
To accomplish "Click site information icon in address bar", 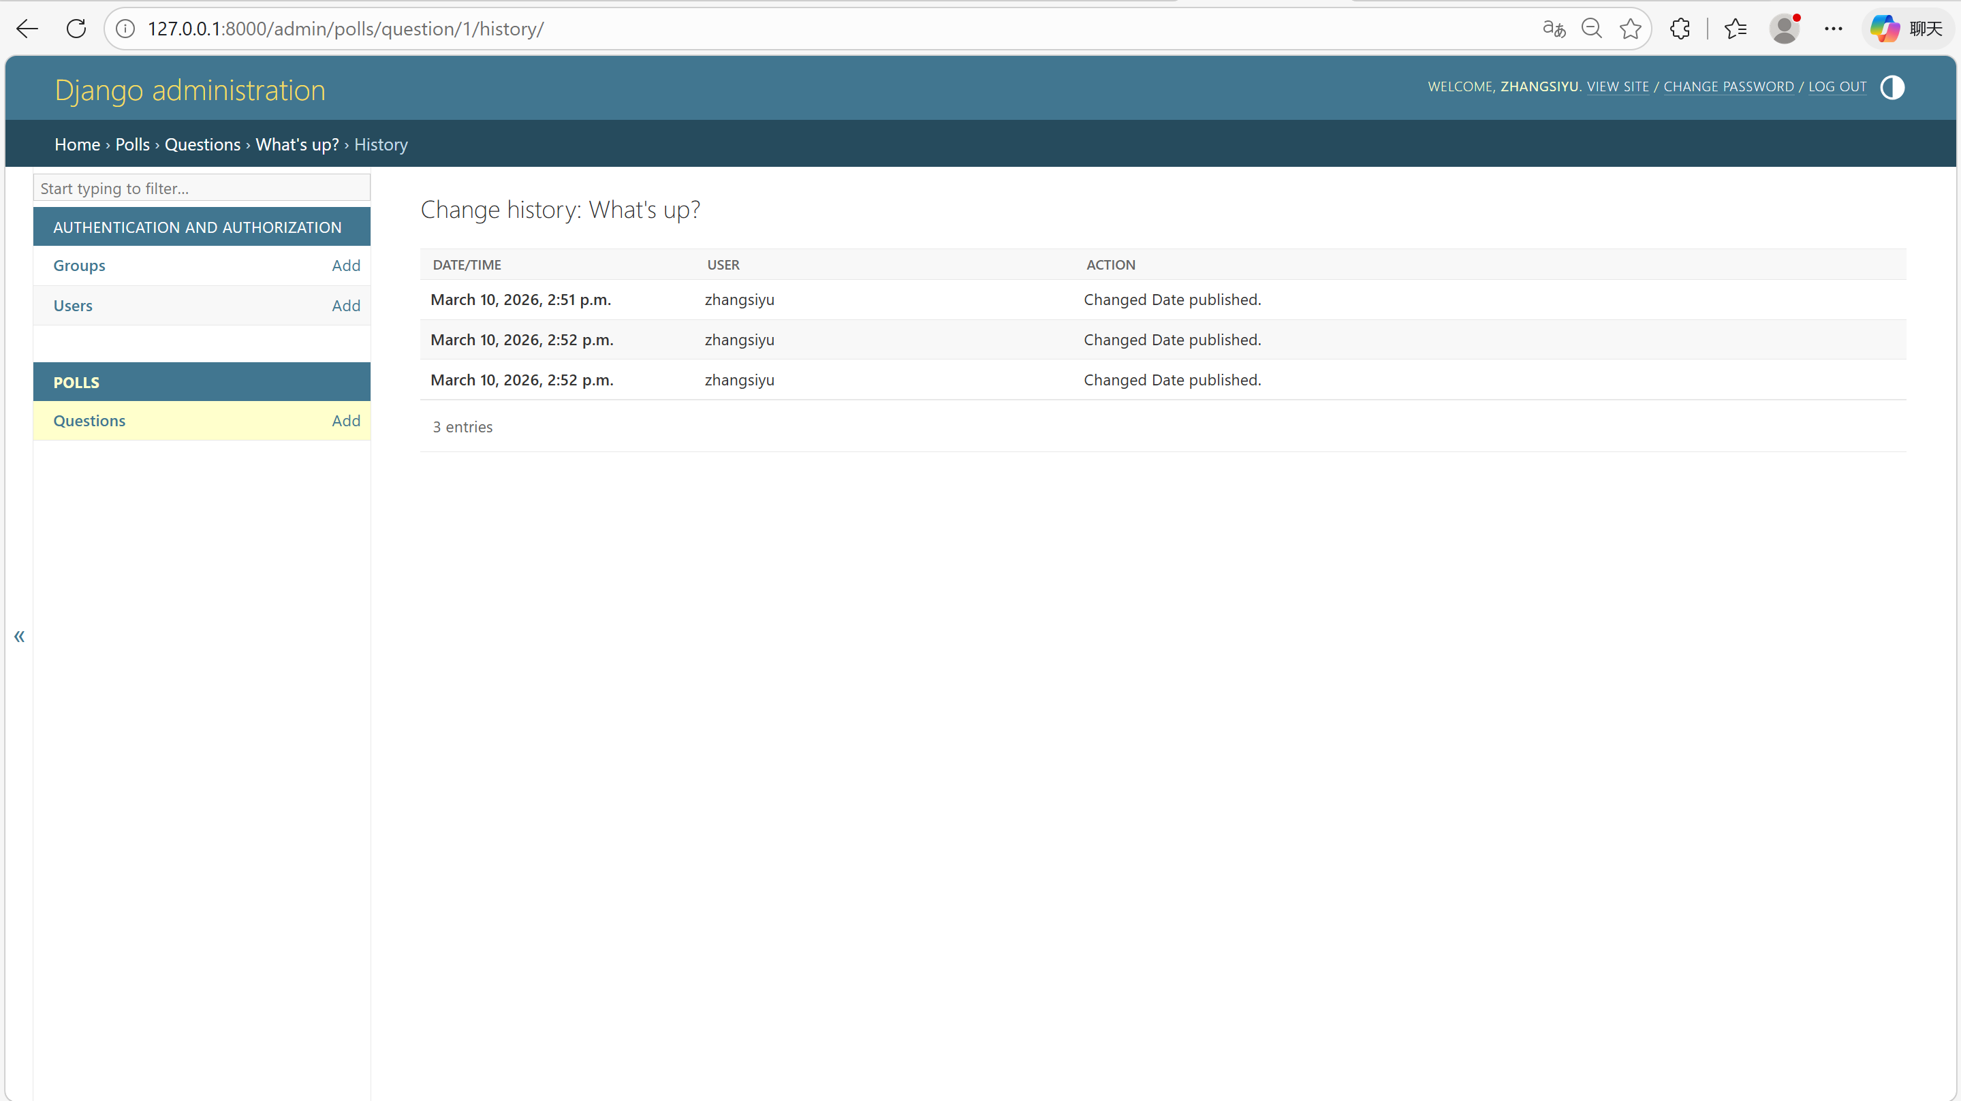I will click(x=125, y=29).
